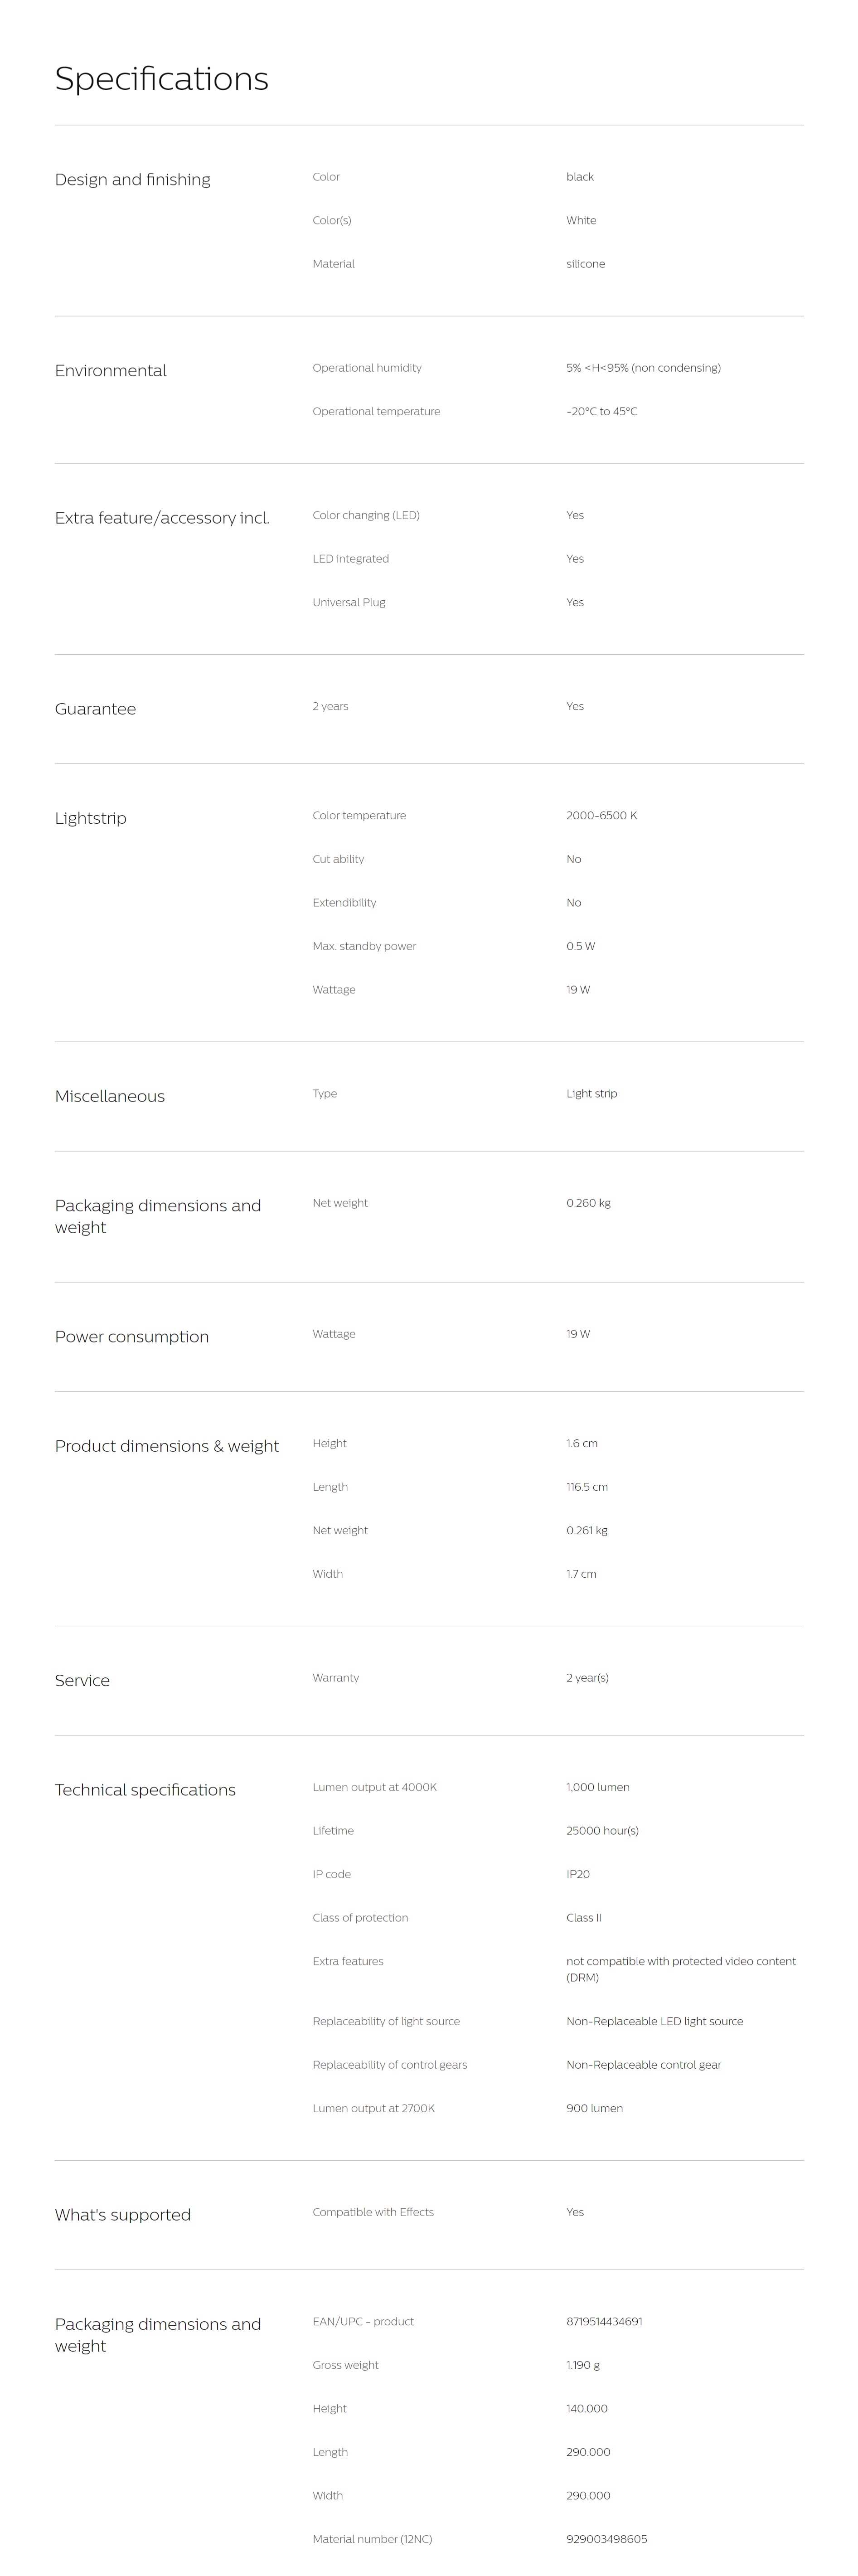Click the Max. standby power label
Image resolution: width=858 pixels, height=2576 pixels.
(364, 946)
